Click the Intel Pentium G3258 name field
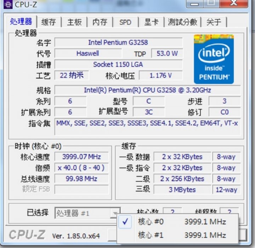The image size is (255, 248). [118, 43]
